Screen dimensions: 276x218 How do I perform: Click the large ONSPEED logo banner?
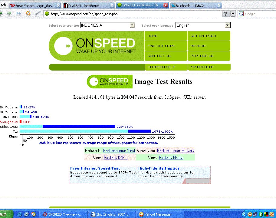(x=97, y=46)
